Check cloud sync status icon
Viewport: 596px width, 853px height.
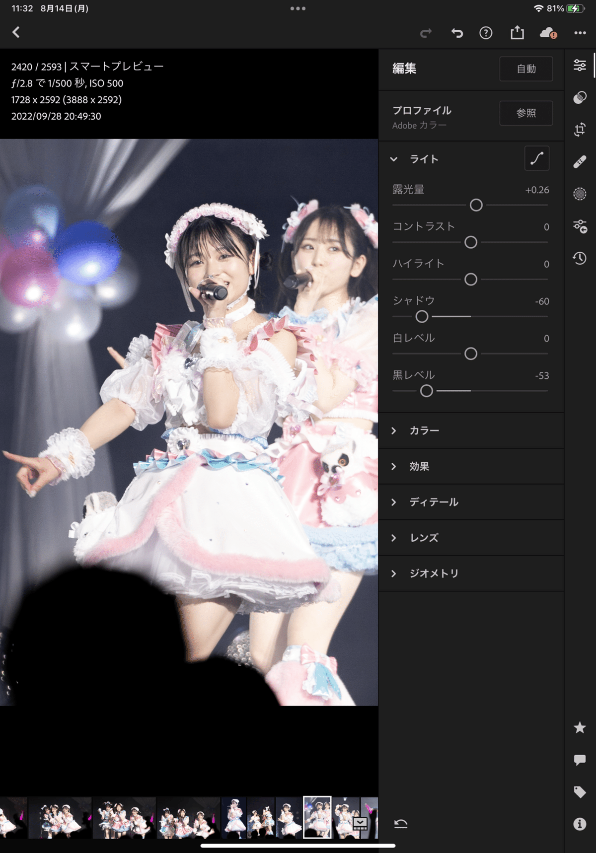548,33
